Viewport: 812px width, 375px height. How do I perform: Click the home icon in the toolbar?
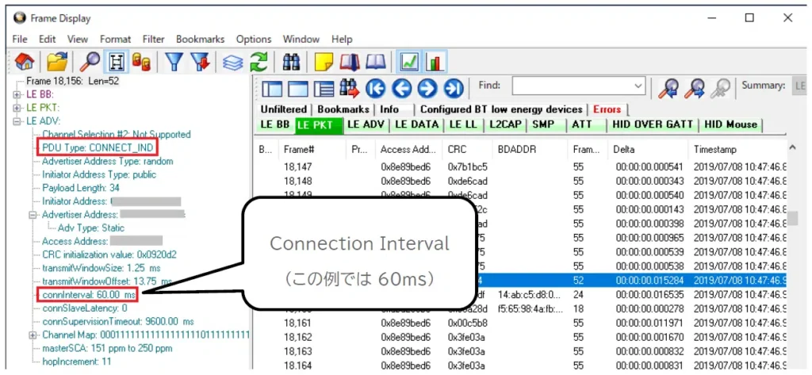click(x=25, y=61)
